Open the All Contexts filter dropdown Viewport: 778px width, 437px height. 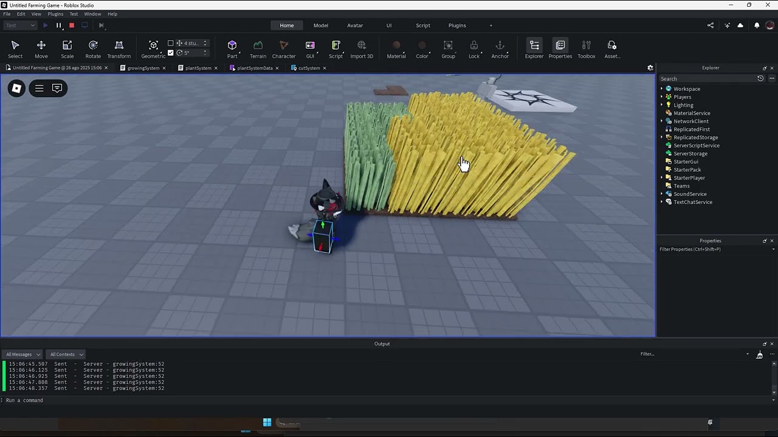[x=66, y=354]
